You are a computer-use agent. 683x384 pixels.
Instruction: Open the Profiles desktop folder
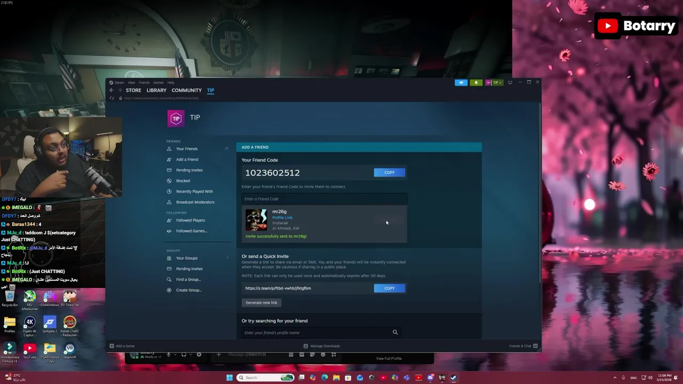[10, 325]
